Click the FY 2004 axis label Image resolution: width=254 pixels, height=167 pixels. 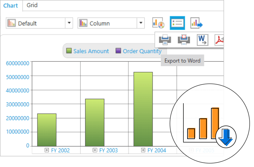click(x=157, y=150)
